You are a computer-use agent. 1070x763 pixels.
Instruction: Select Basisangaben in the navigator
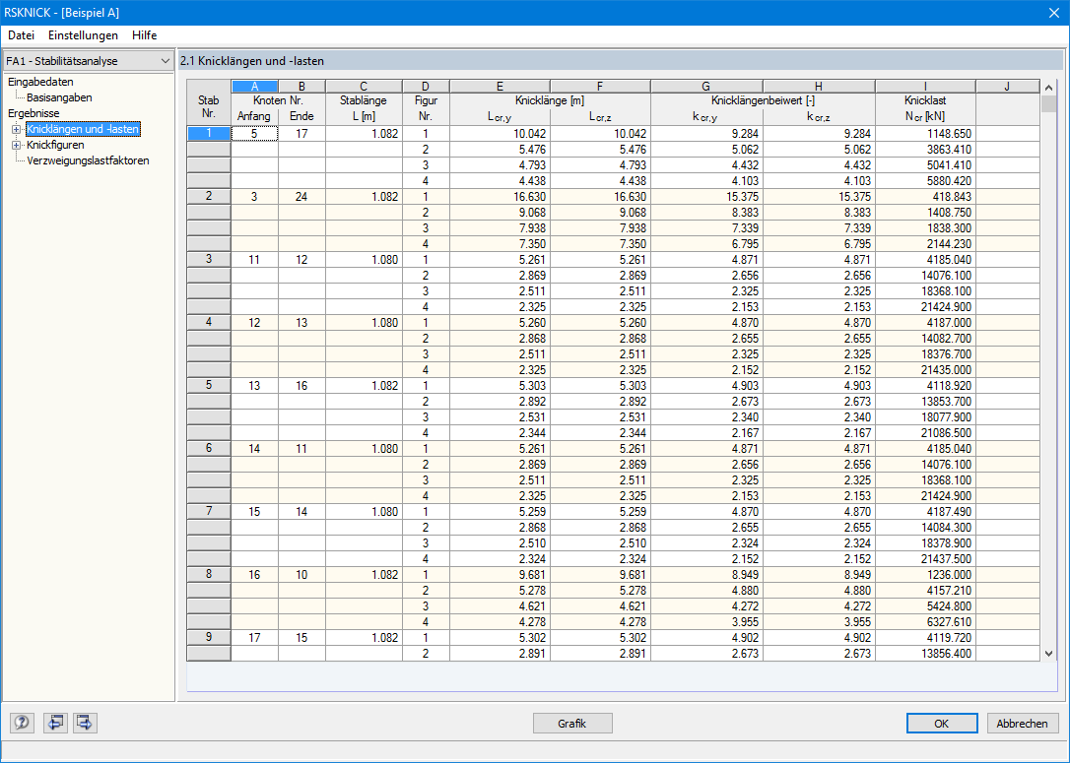[x=59, y=97]
